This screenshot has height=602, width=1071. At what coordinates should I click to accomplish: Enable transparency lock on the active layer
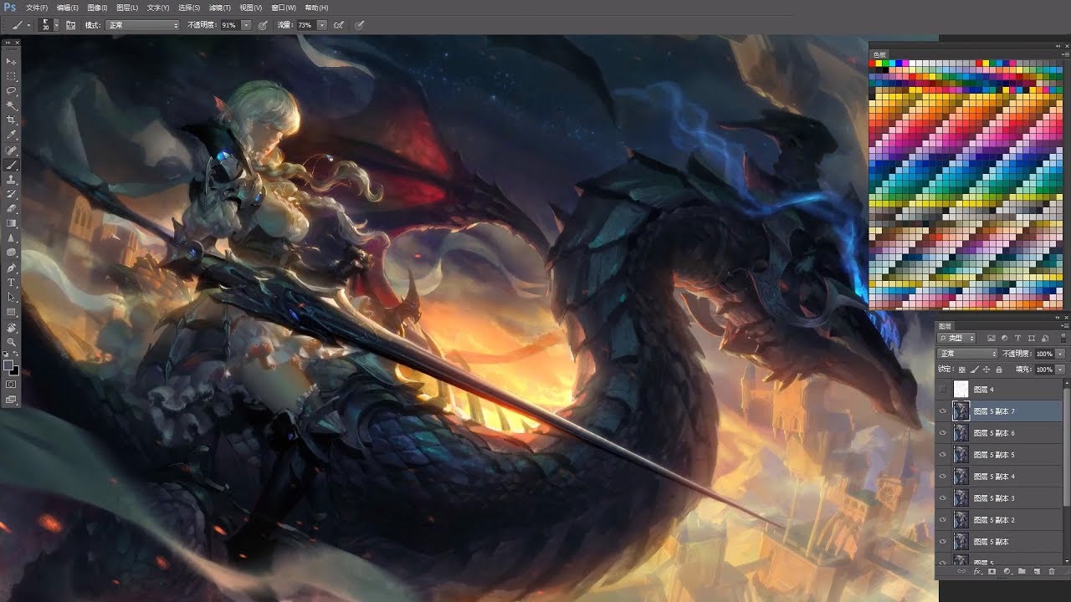coord(964,369)
